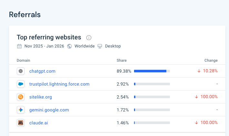229x136 pixels.
Task: Sort by the Change column header
Action: click(x=211, y=60)
